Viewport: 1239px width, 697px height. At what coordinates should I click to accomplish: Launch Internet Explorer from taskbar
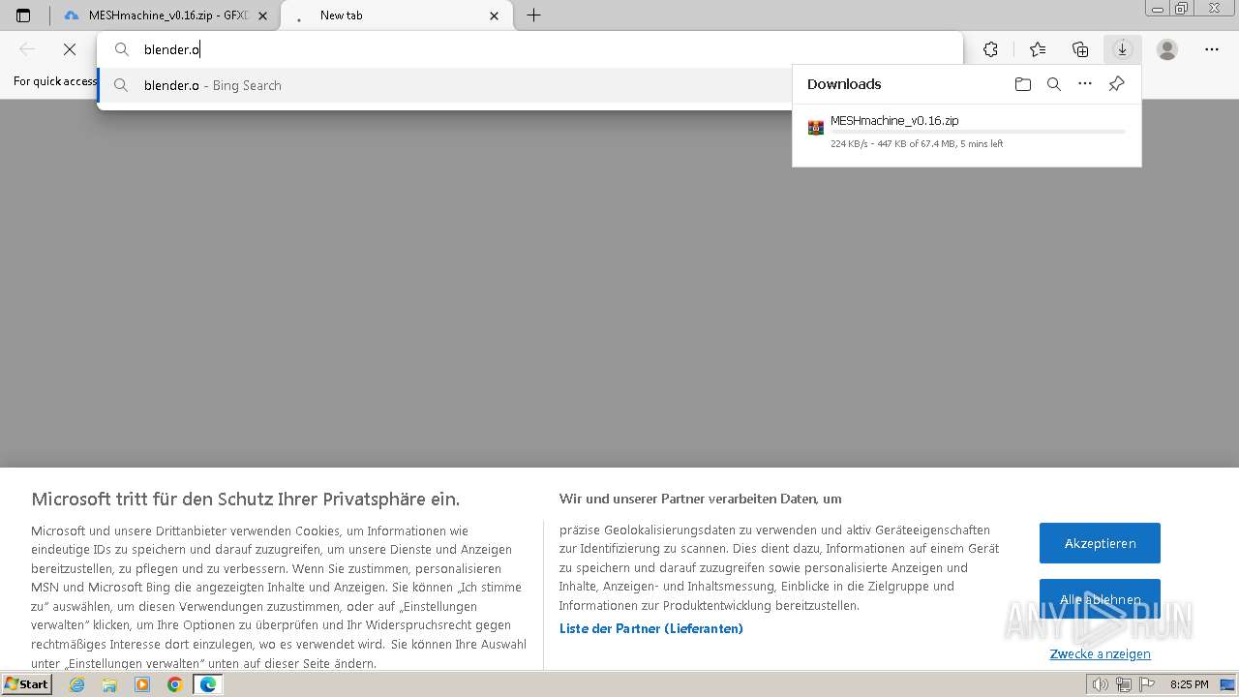pyautogui.click(x=76, y=684)
